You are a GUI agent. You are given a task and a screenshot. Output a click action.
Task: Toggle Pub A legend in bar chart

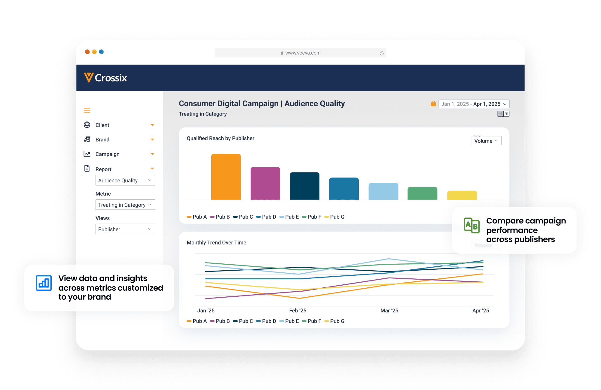click(197, 217)
